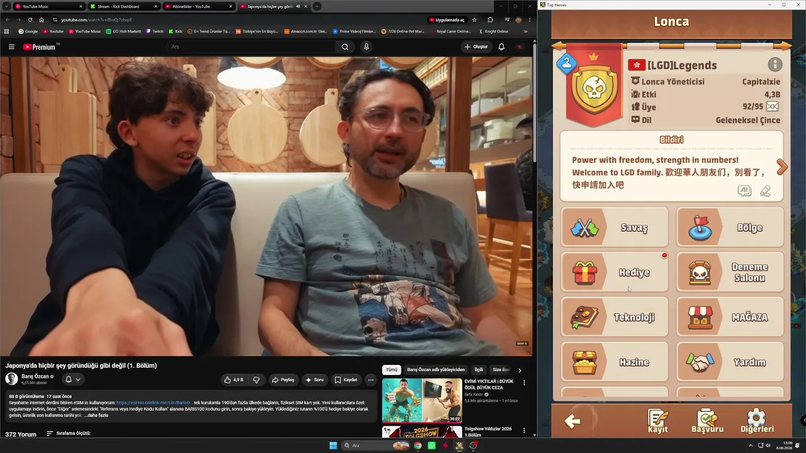Viewport: 806px width, 453px height.
Task: Open the Barış Özcan channel avatar
Action: coord(11,378)
